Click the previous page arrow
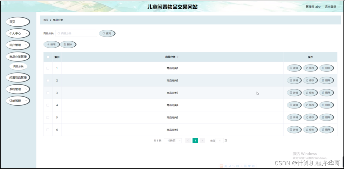This screenshot has height=169, width=345. [x=188, y=141]
